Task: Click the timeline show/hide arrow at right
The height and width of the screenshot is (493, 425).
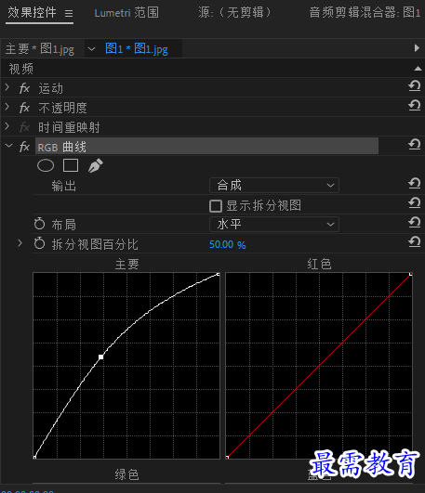Action: coord(417,48)
